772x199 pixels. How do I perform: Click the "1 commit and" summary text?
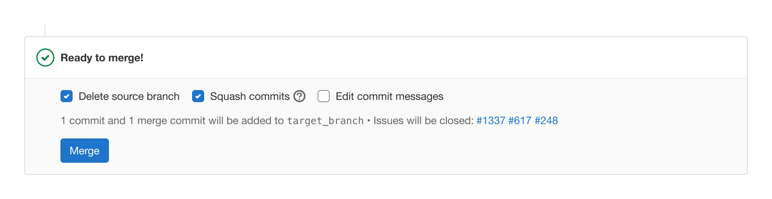pos(93,121)
